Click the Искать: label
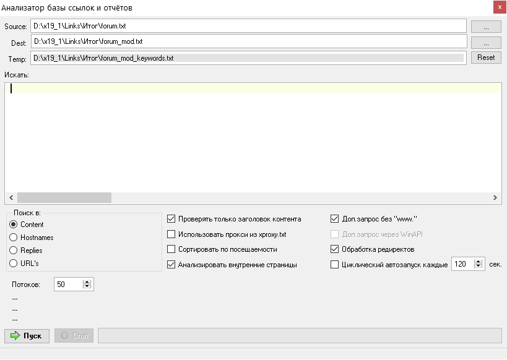507x360 pixels. pos(17,75)
